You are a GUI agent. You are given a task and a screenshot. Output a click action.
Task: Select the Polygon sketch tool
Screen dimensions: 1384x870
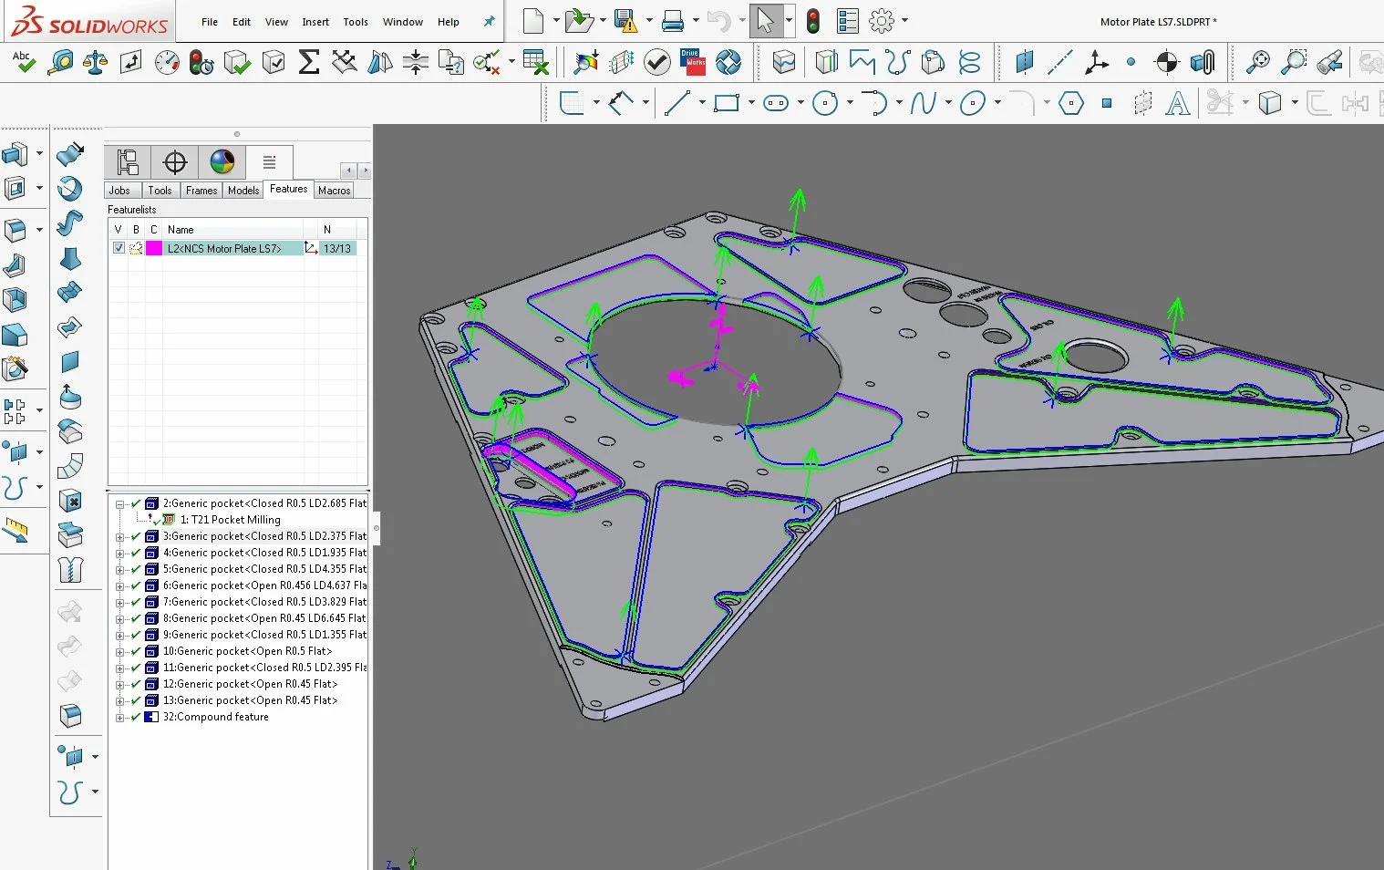[1070, 103]
